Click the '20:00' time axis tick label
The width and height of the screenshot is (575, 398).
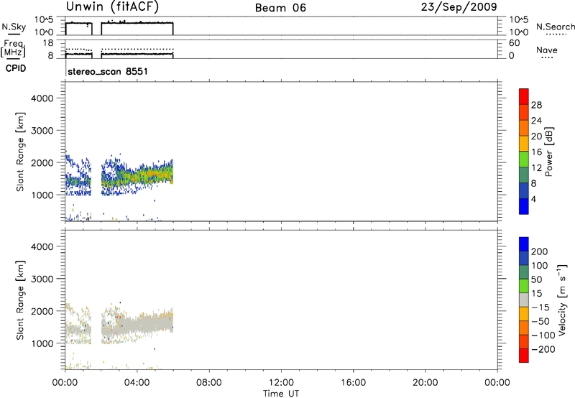tap(425, 383)
